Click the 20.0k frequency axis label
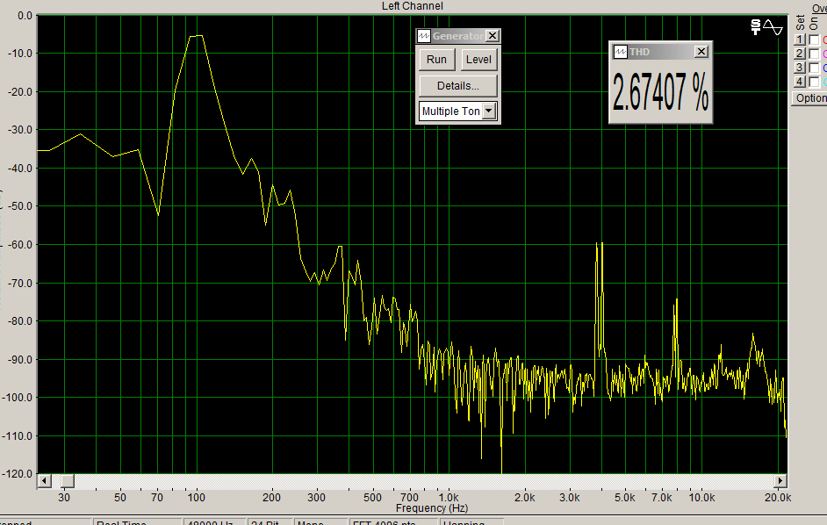 click(x=778, y=497)
